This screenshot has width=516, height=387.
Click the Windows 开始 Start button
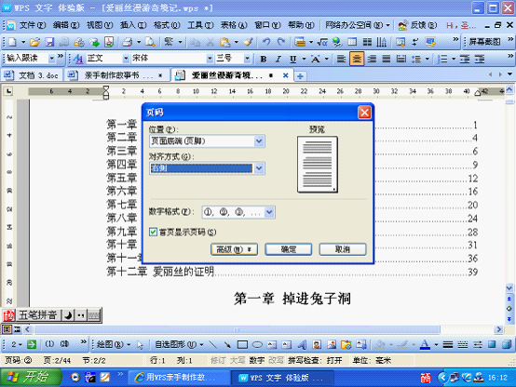click(31, 377)
